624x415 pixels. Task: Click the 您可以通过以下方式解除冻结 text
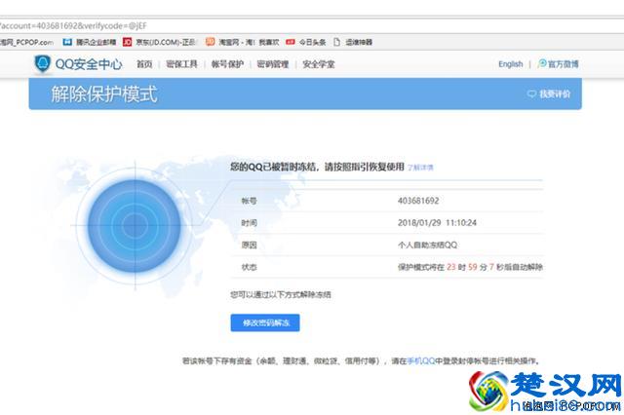point(281,294)
